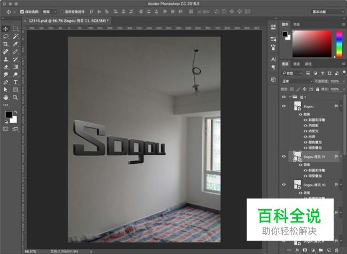Enable Show Transform Controls checkbox
Viewport: 347px width, 254px height.
(62, 12)
